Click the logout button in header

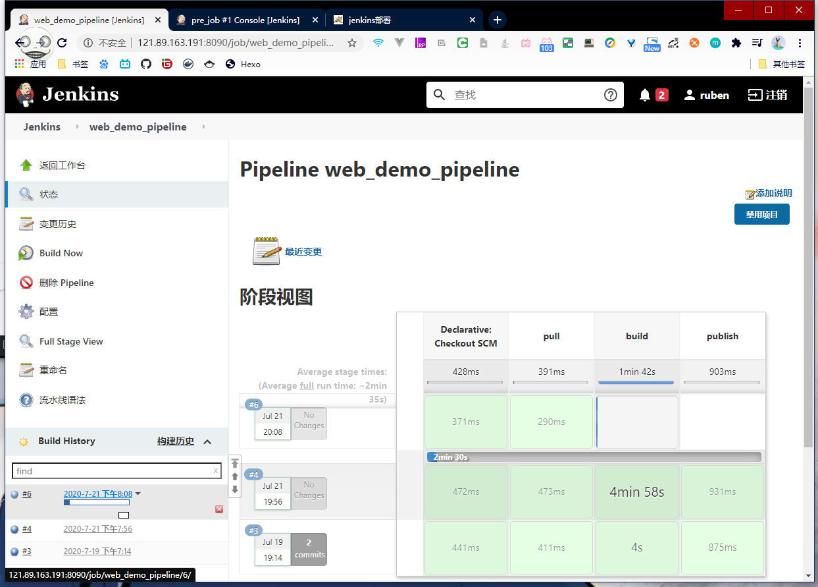click(x=767, y=95)
